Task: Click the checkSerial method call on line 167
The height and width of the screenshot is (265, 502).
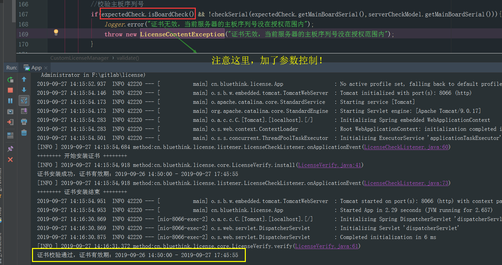Action: point(231,14)
